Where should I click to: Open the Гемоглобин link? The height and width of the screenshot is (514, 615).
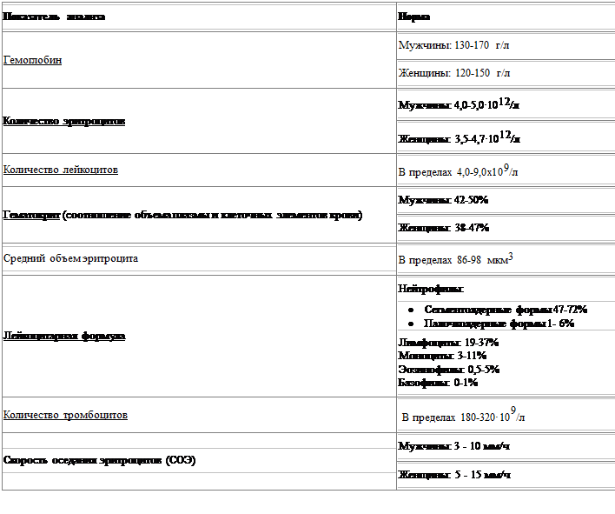[x=31, y=61]
